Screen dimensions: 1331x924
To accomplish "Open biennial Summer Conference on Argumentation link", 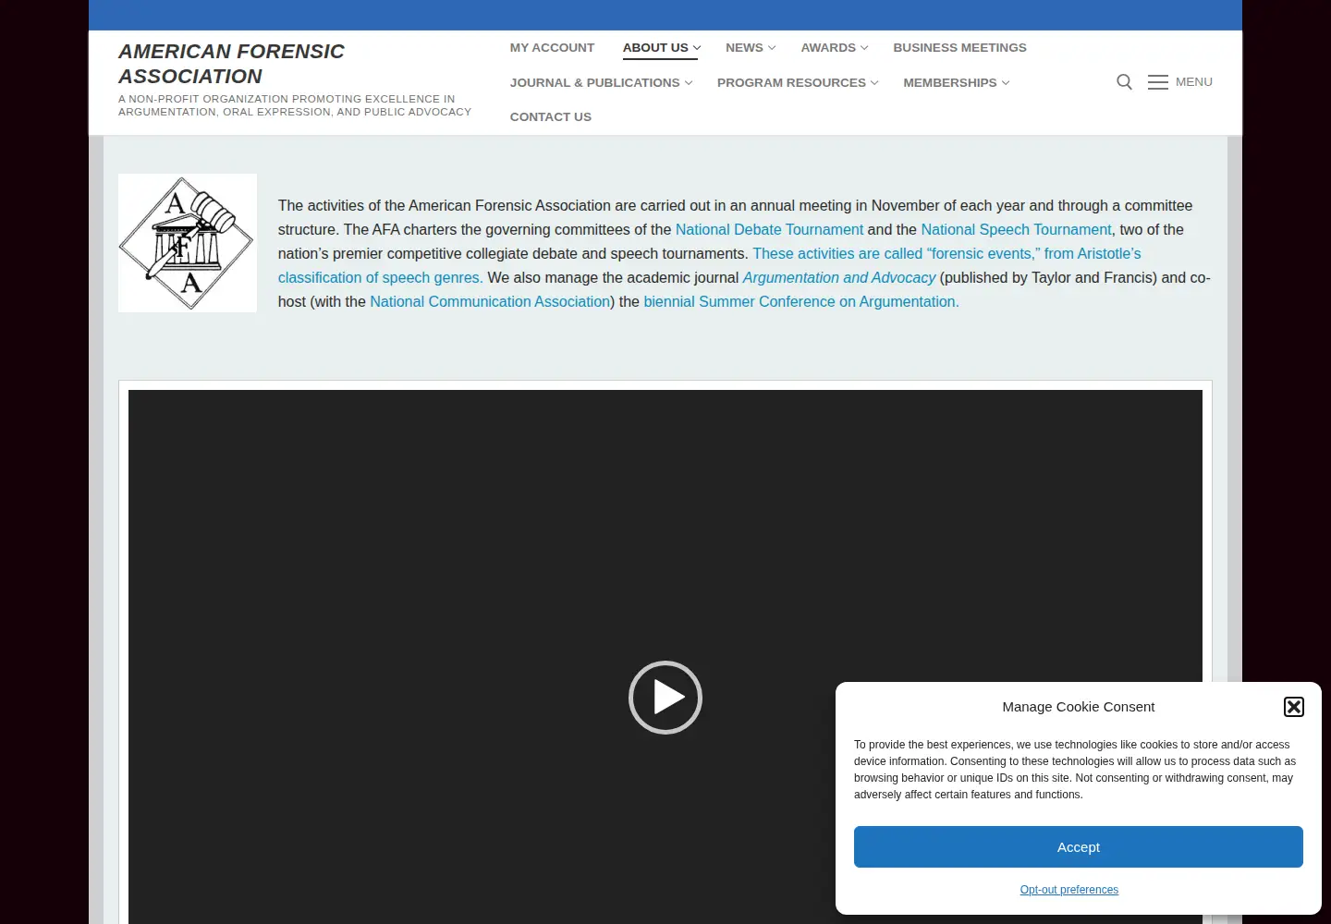I will point(801,302).
